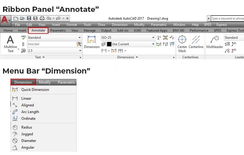Switch to the Manage ribbon tab
Screen dimensions: 244x155
coord(90,30)
